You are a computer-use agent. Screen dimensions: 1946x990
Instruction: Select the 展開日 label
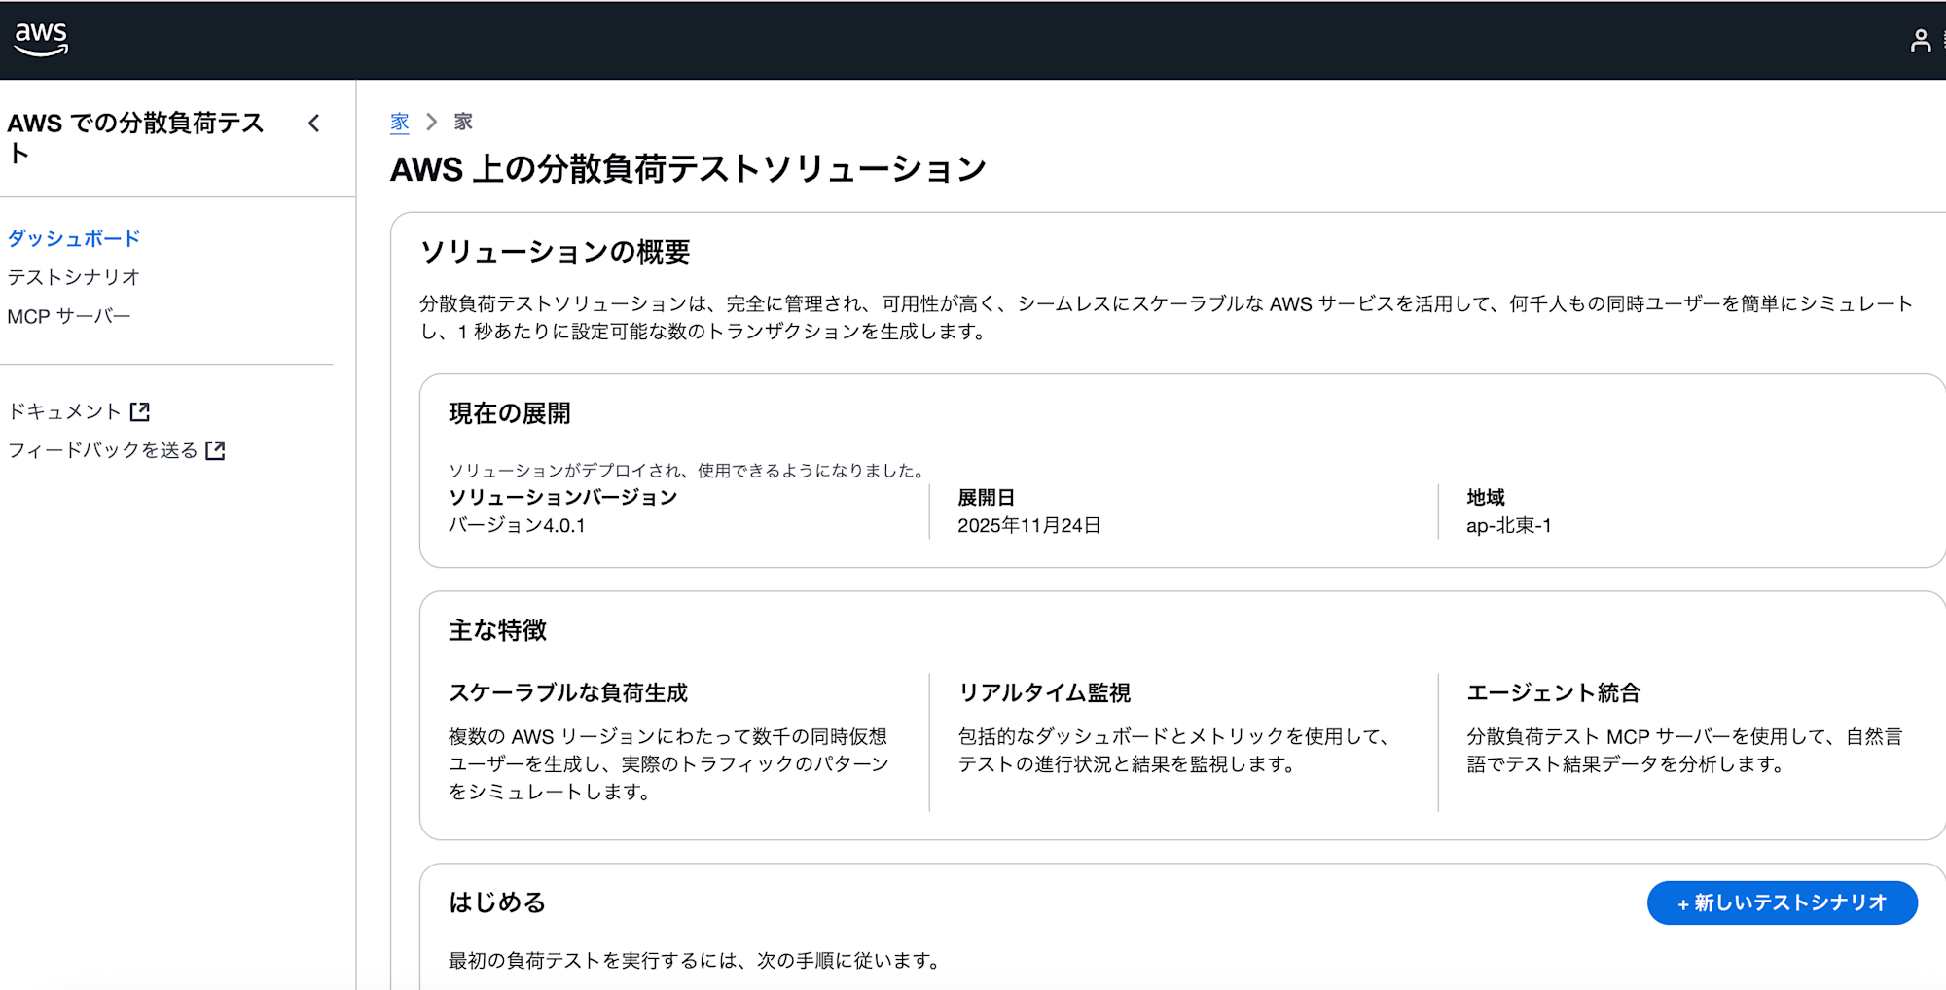(x=987, y=497)
